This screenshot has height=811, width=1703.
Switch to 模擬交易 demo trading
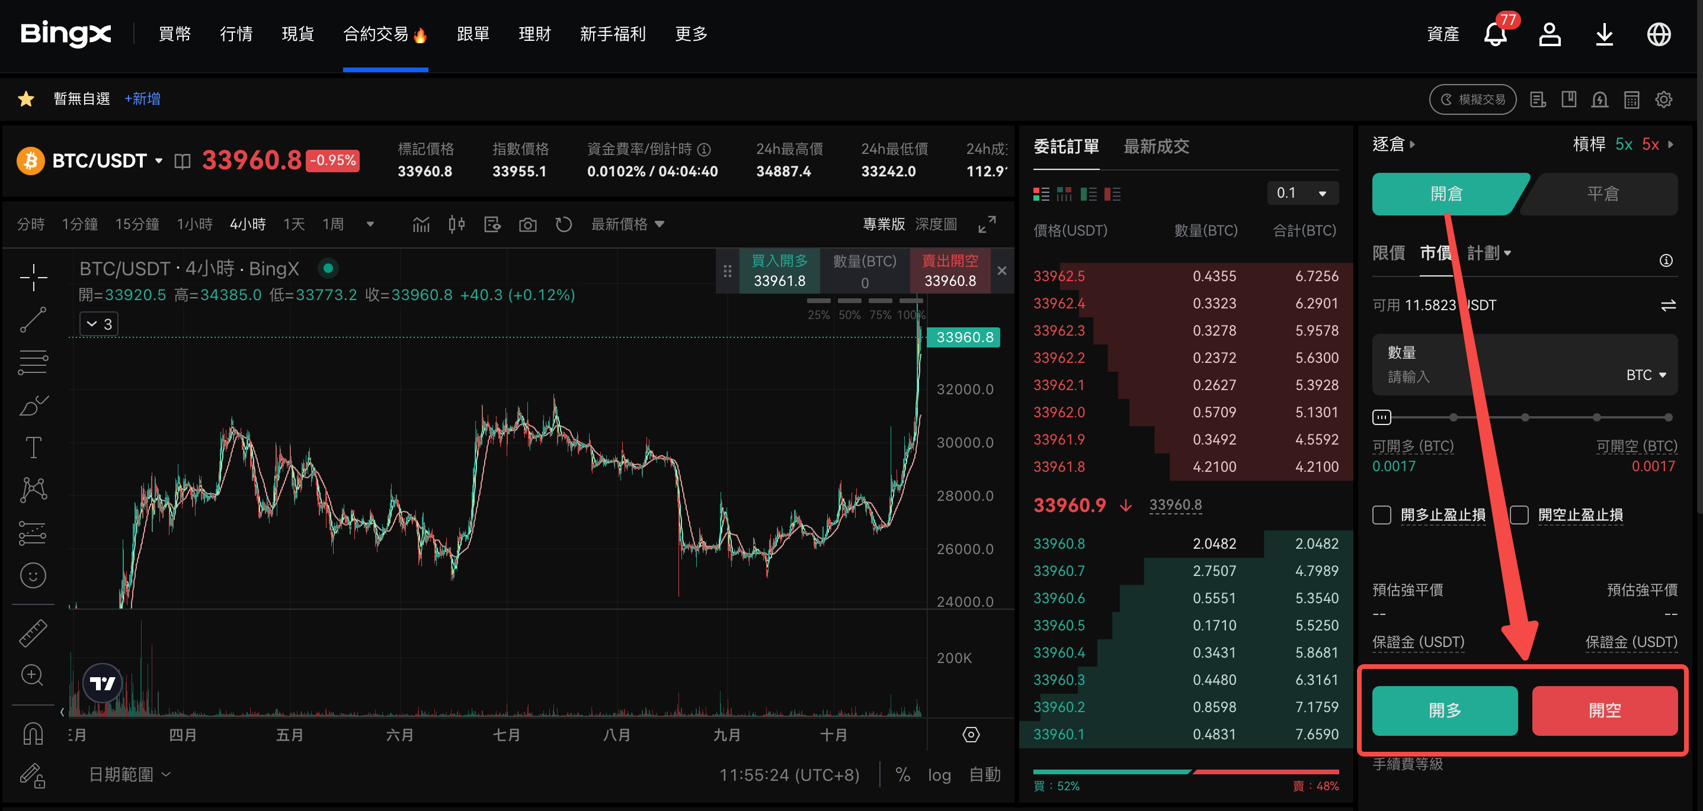coord(1472,99)
